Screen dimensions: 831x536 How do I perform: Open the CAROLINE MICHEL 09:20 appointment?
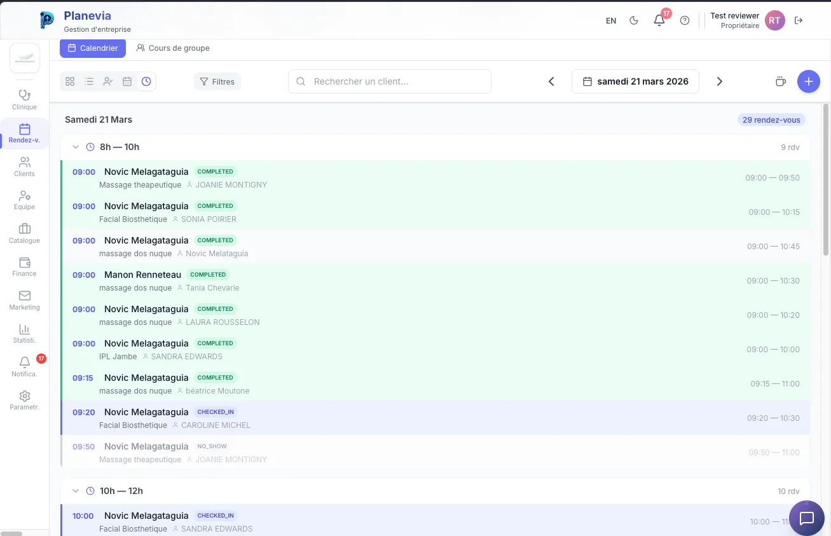coord(436,418)
